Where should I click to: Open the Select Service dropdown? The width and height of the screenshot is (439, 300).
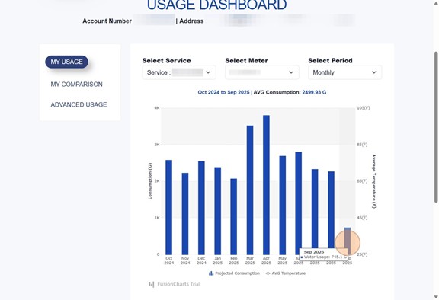click(x=179, y=72)
